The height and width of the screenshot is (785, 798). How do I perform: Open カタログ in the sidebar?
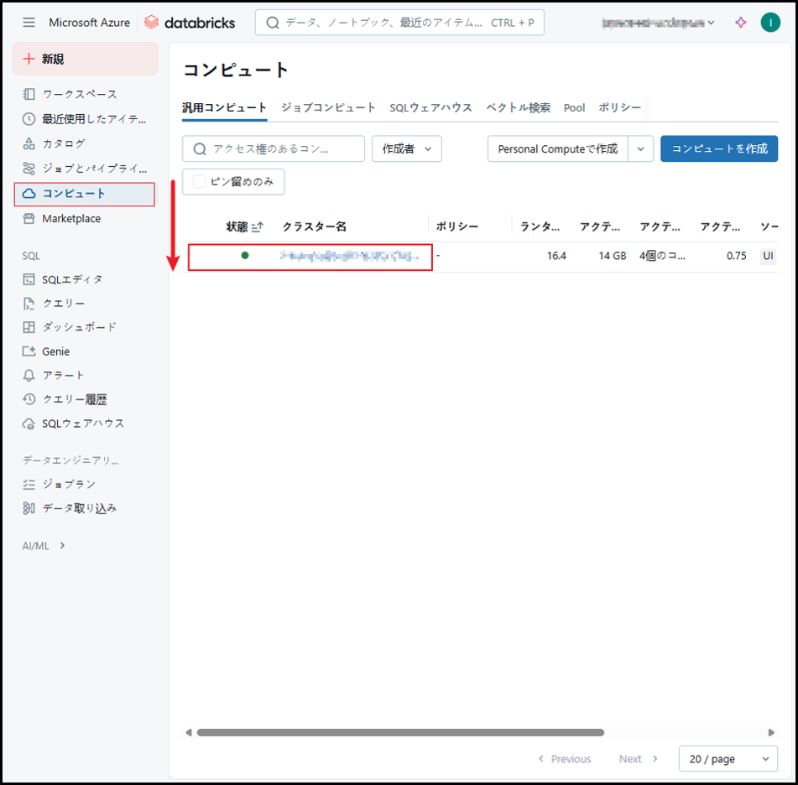click(63, 143)
